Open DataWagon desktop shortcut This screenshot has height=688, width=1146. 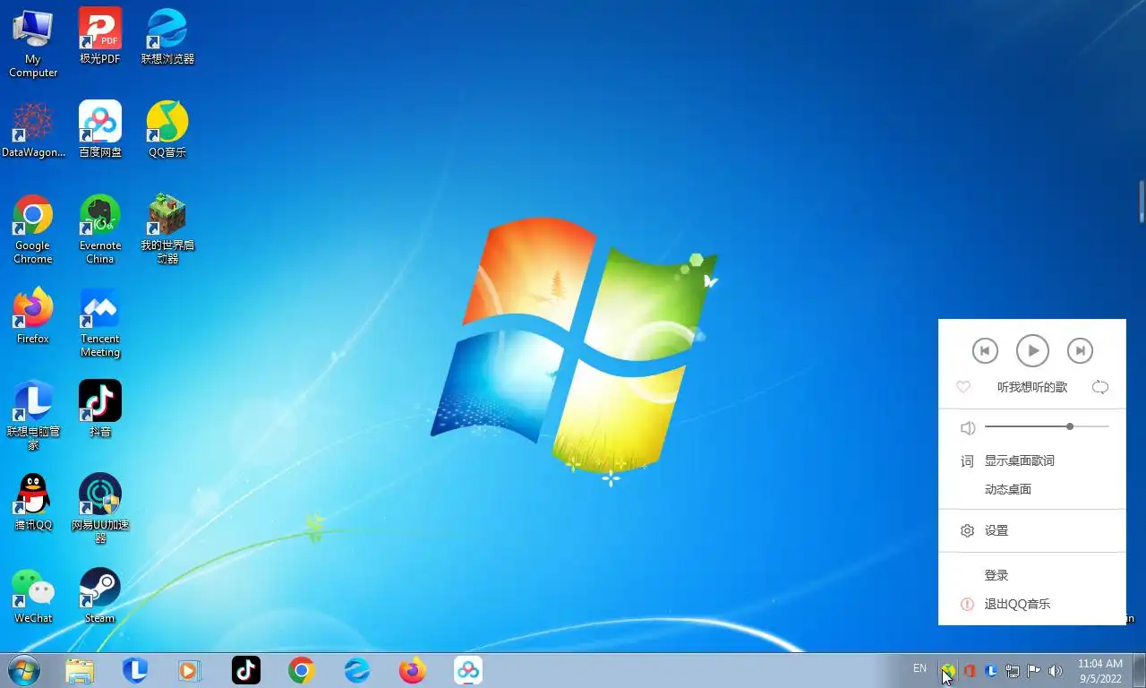pos(33,131)
